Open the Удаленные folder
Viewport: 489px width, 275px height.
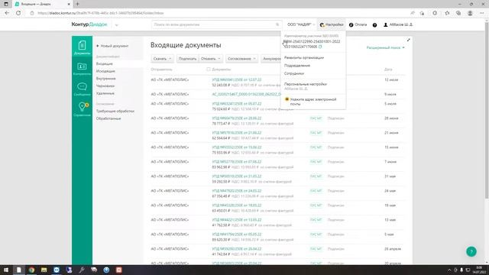point(105,93)
